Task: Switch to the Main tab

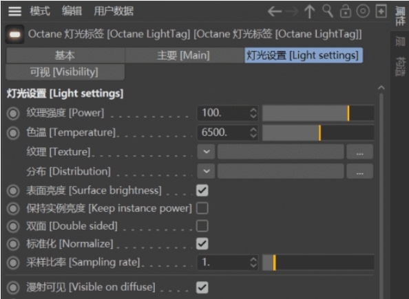Action: coord(183,55)
